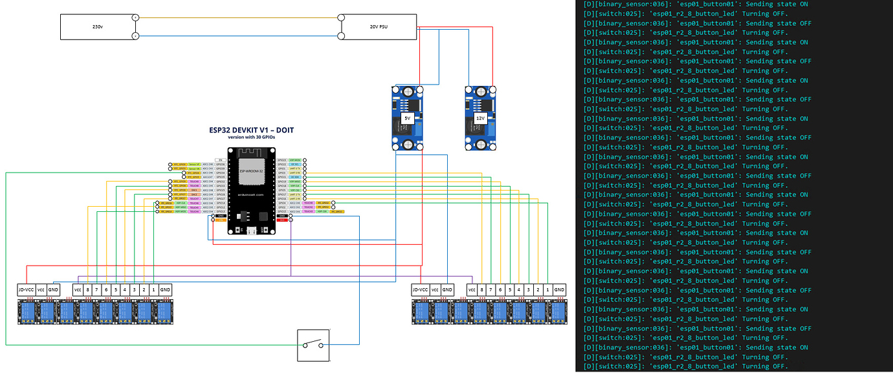Toggle the JD-VCC terminal on the right relay board
The image size is (893, 376).
tap(421, 289)
